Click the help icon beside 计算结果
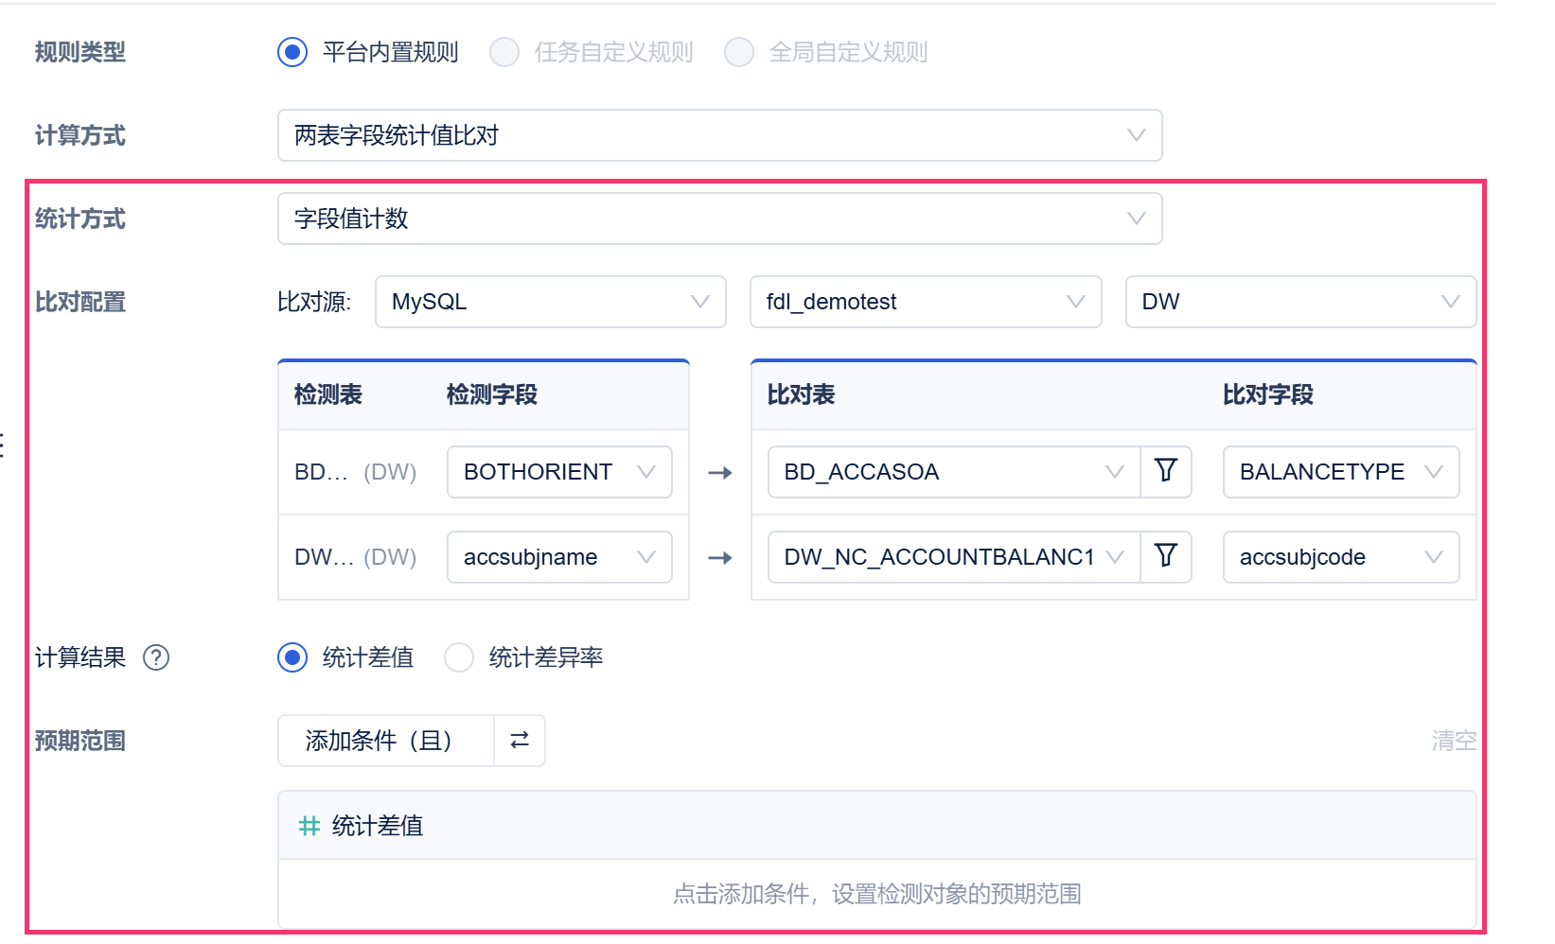Screen dimensions: 1555x944 156,657
